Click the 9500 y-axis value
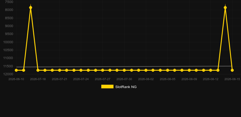This screenshot has height=117, width=241. click(x=9, y=34)
